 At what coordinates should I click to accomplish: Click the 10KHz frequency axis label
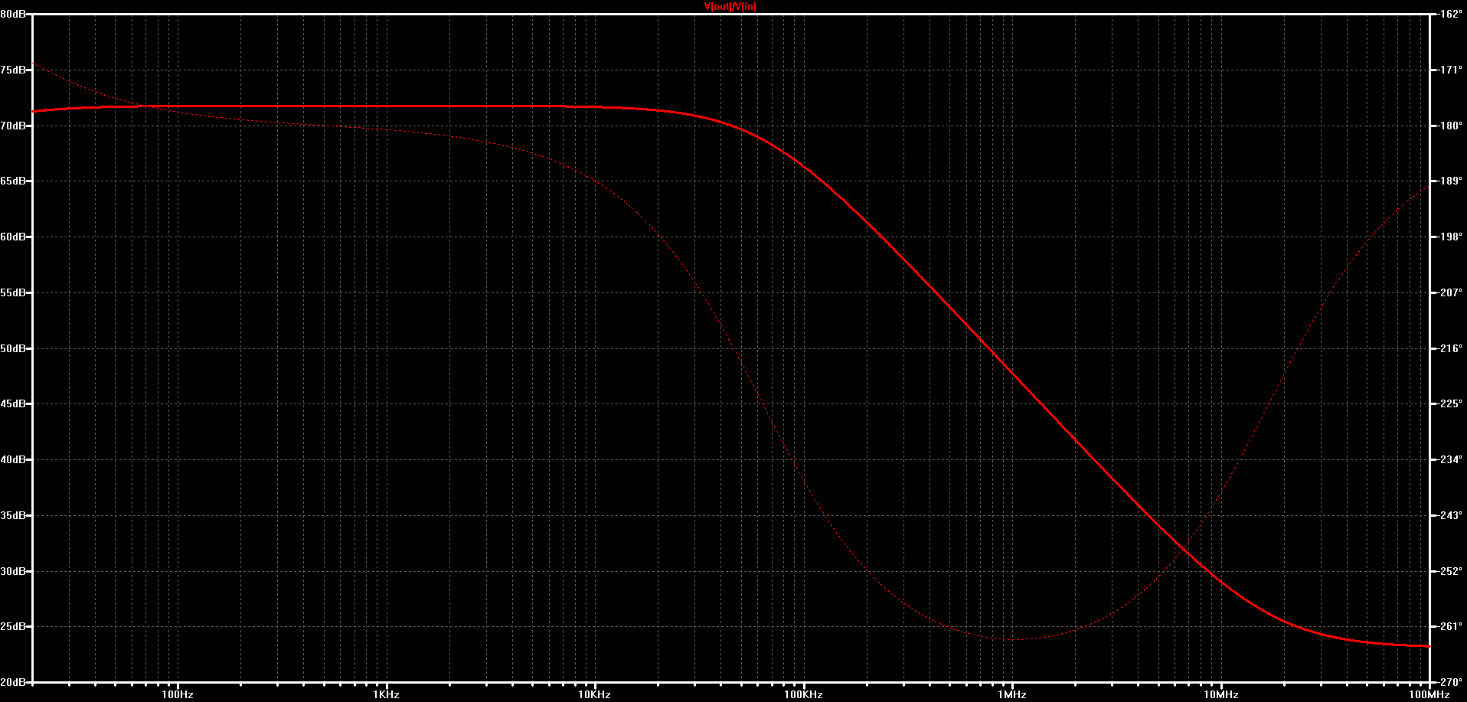(x=594, y=694)
